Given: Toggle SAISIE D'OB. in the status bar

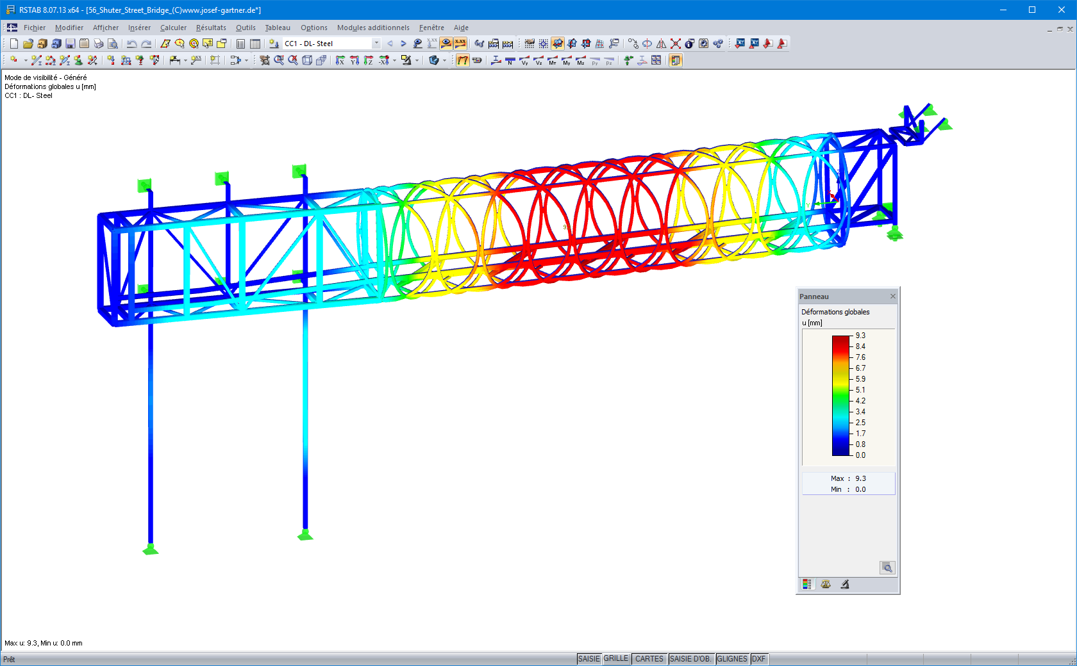Looking at the screenshot, I should point(691,658).
